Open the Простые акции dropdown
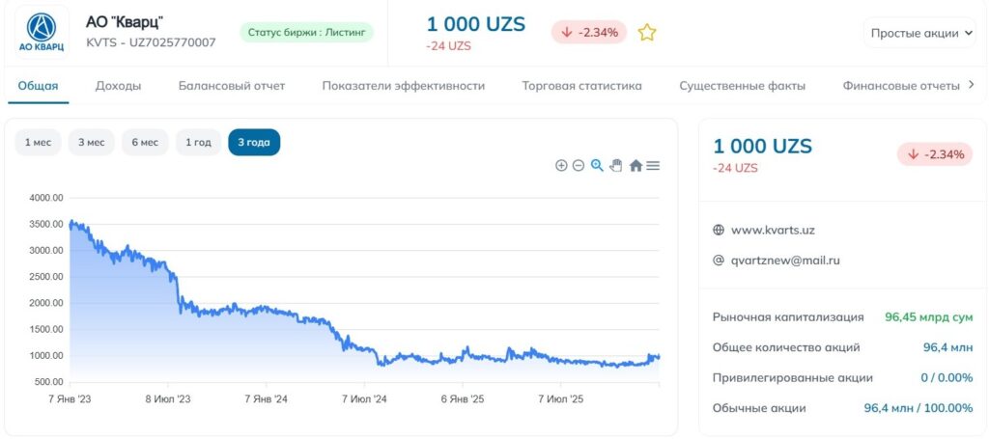Screen dimensions: 989x439 919,33
